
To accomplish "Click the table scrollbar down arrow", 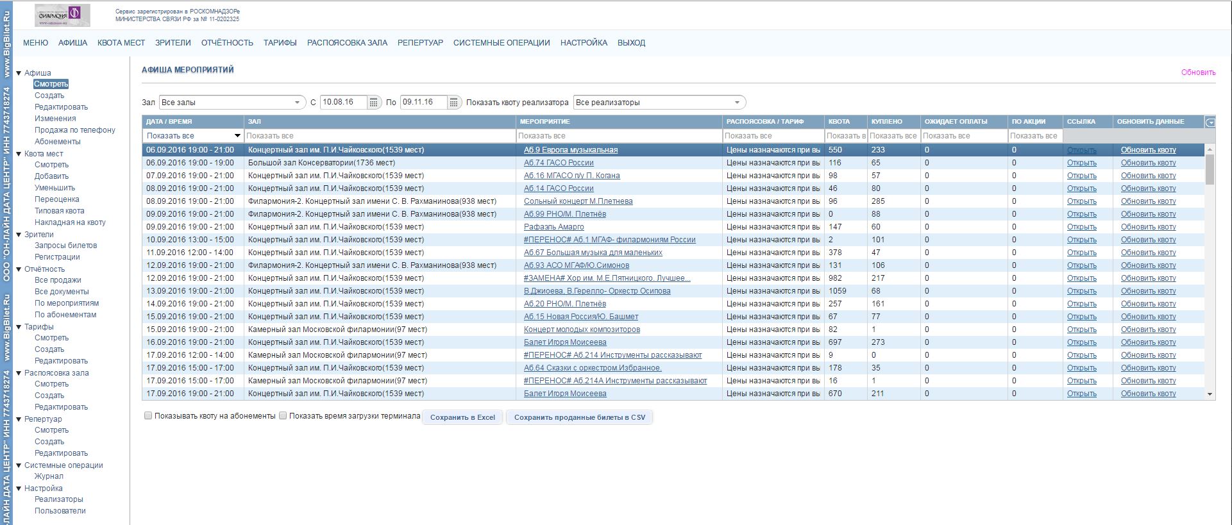I will pos(1210,394).
